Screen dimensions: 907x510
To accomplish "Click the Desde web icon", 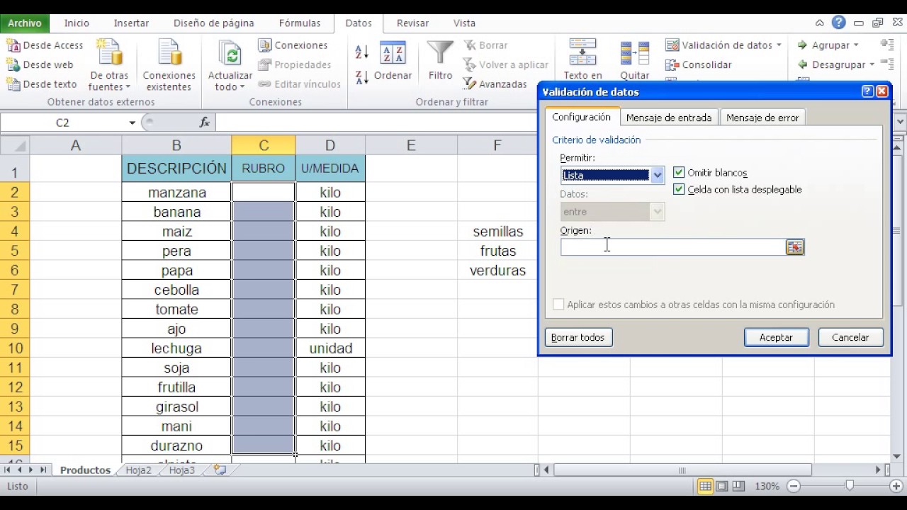I will click(13, 64).
